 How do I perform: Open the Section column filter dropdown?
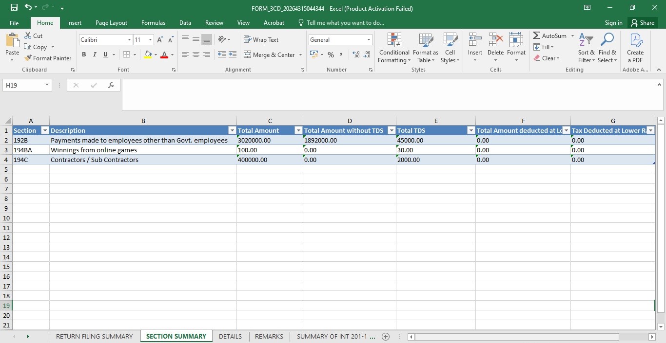pos(45,130)
